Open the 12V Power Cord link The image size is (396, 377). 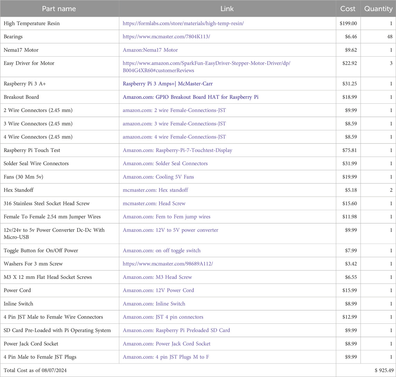point(158,291)
